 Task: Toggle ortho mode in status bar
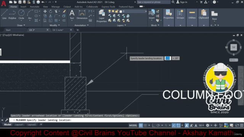[153, 125]
